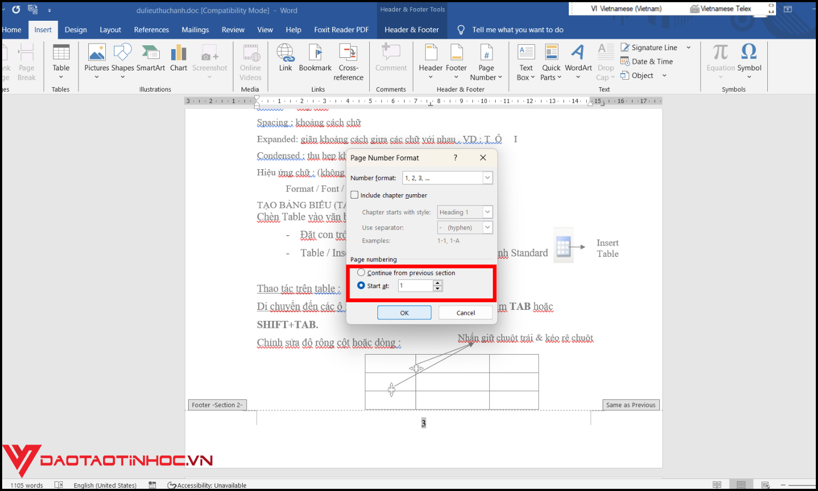Expand the Signature Line arrow
This screenshot has width=818, height=491.
689,48
